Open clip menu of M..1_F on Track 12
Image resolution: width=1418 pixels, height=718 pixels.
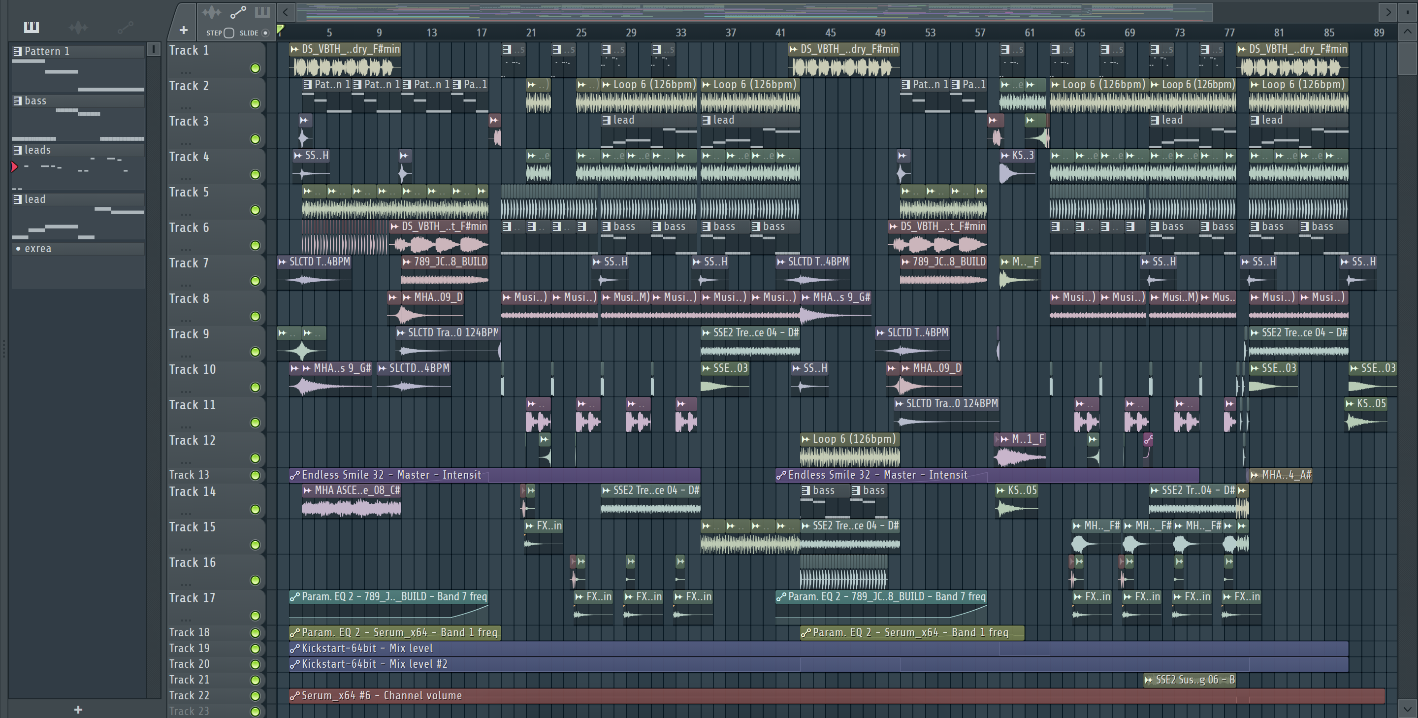point(1005,439)
